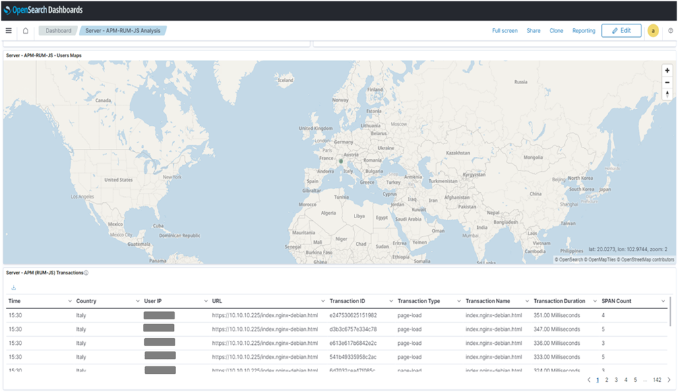This screenshot has height=392, width=678.
Task: Go to table page 3
Action: pyautogui.click(x=616, y=380)
